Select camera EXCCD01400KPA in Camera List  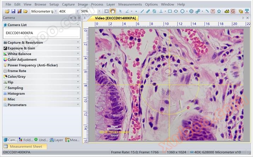click(x=21, y=33)
